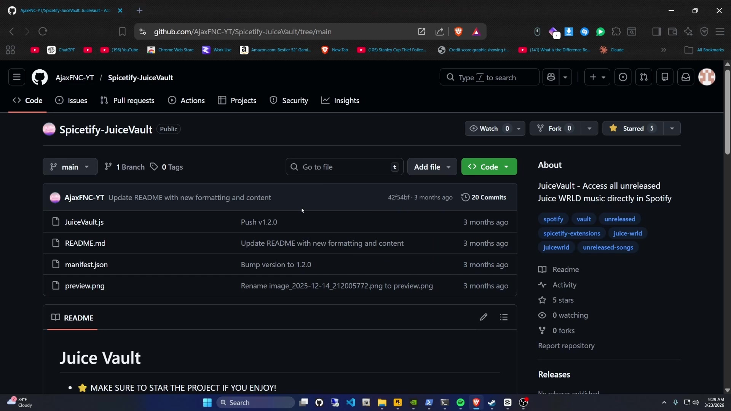The height and width of the screenshot is (411, 731).
Task: Switch to the Issues tab
Action: point(71,100)
